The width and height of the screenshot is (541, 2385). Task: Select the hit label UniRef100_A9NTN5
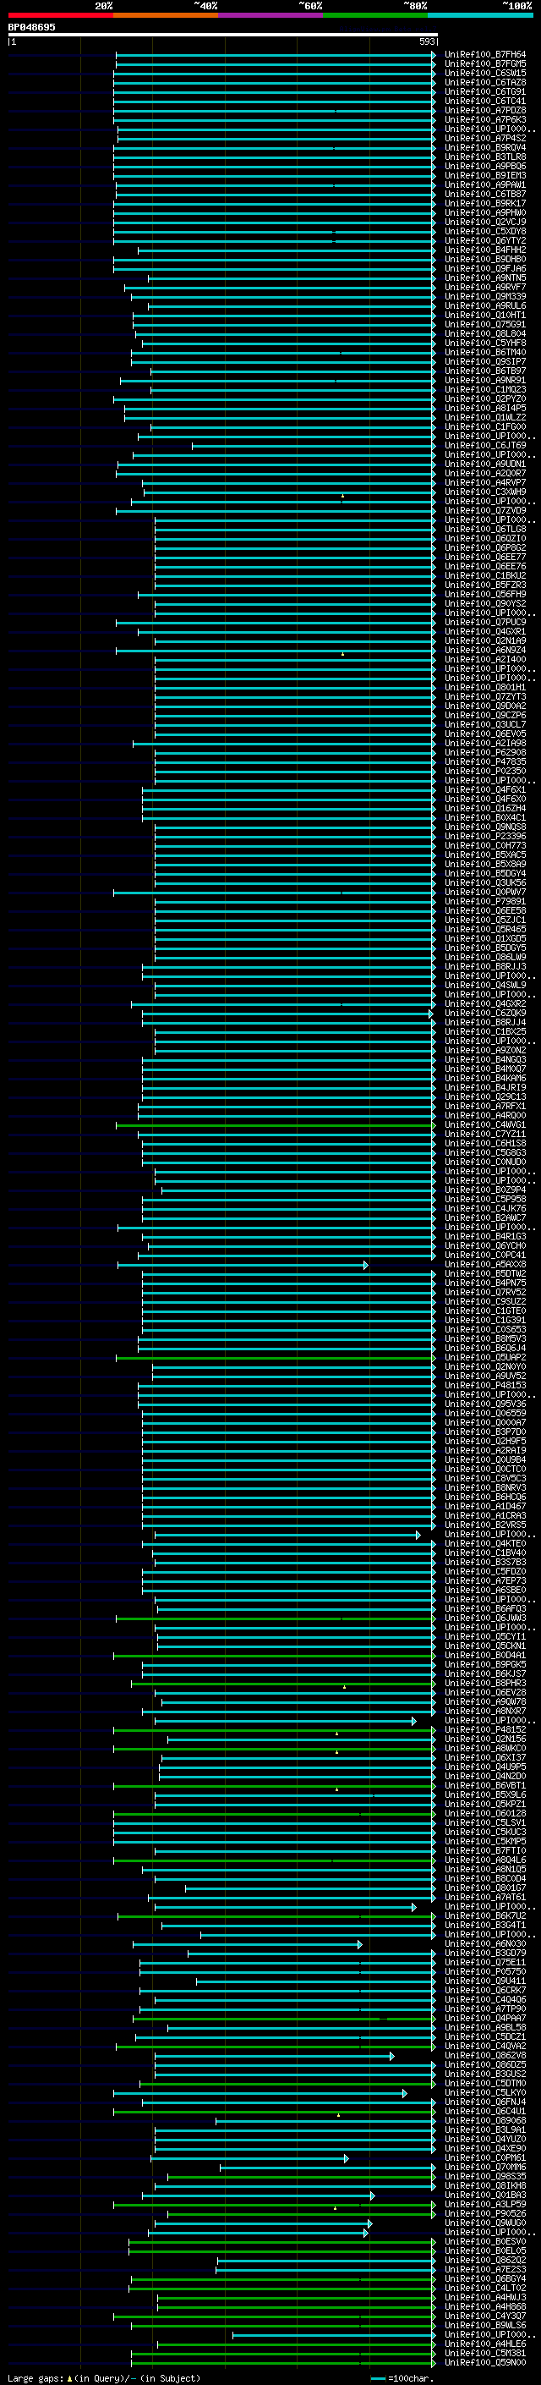[485, 278]
